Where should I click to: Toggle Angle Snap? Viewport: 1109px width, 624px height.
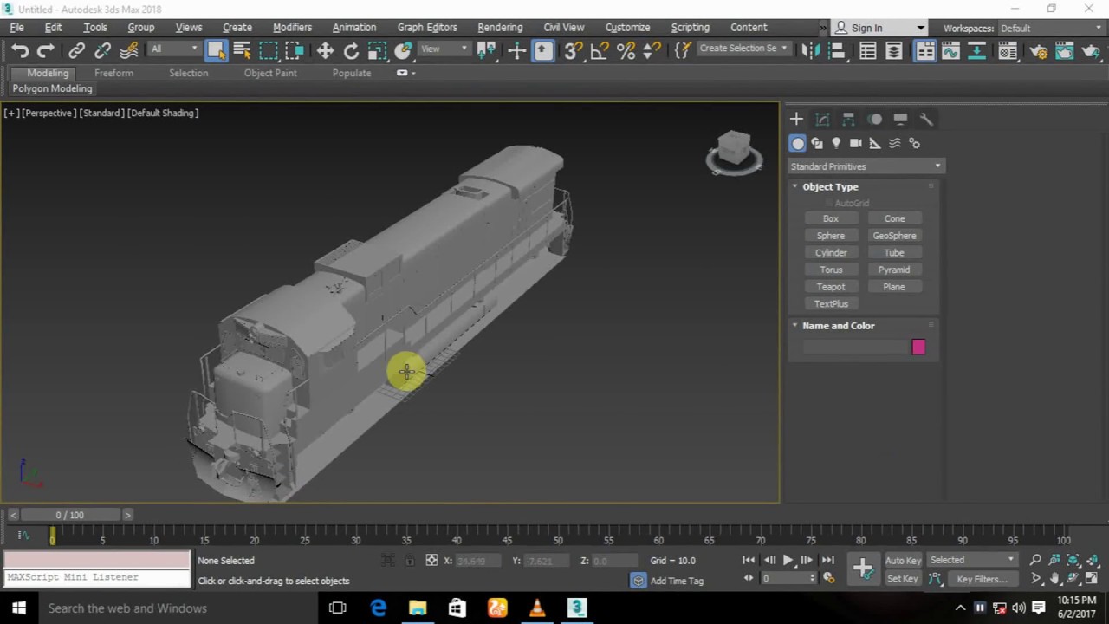point(600,51)
